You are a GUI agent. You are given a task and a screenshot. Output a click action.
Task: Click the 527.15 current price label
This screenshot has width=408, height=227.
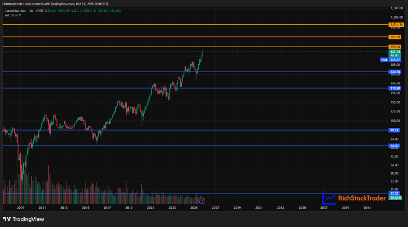396,52
